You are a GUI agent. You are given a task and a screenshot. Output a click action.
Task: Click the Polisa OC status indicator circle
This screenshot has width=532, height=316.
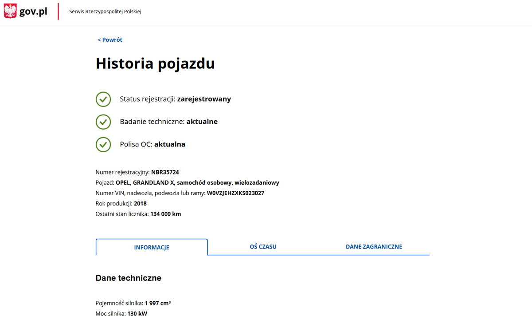pyautogui.click(x=103, y=144)
